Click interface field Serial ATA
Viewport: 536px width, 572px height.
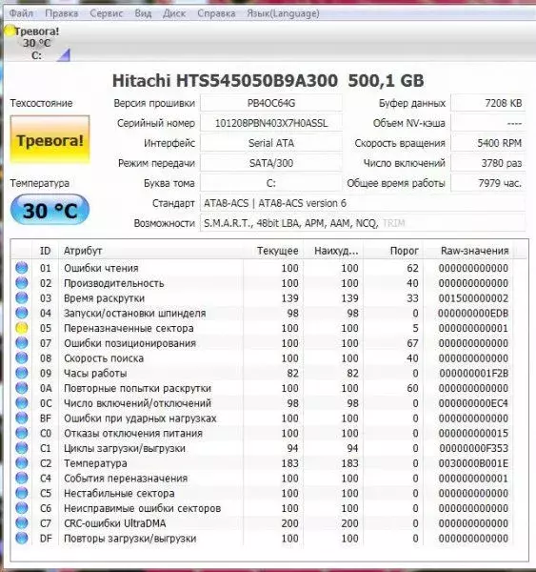[x=271, y=143]
